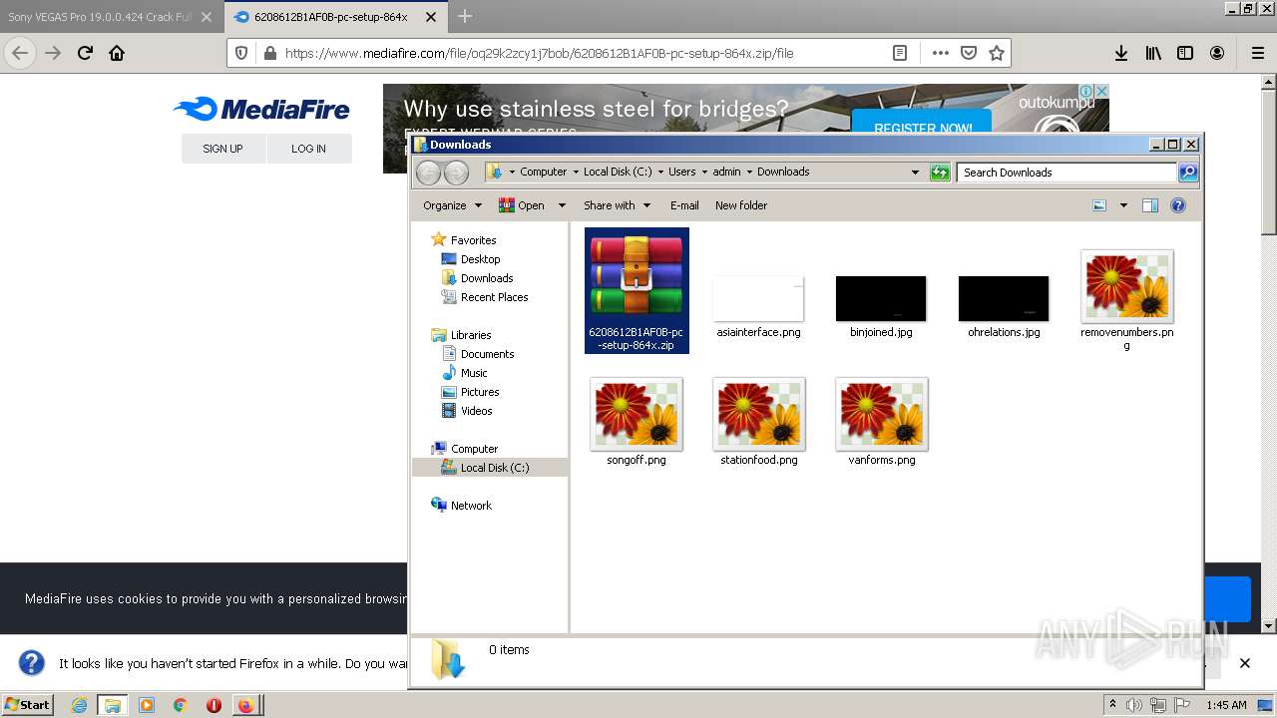The width and height of the screenshot is (1277, 718).
Task: Click the search magnifier icon in Explorer
Action: [1188, 173]
